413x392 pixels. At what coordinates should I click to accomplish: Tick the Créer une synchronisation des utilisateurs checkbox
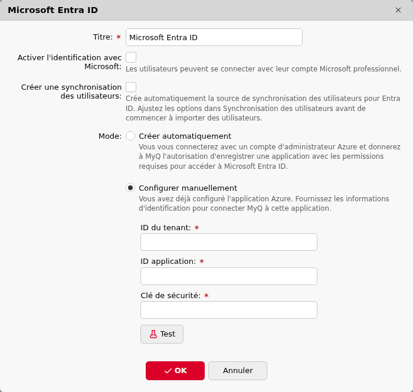click(131, 87)
